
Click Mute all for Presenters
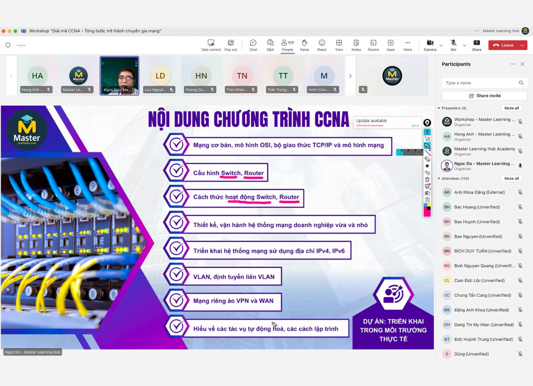(511, 108)
